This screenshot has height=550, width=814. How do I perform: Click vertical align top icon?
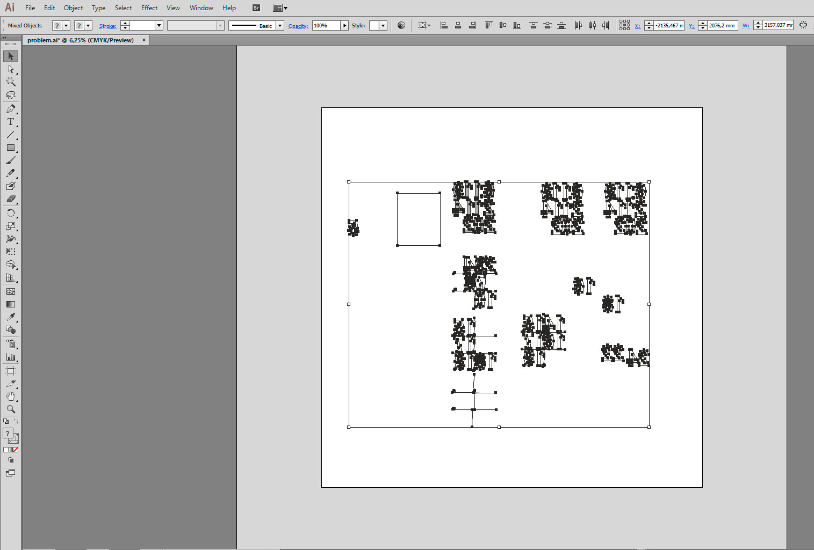click(488, 25)
